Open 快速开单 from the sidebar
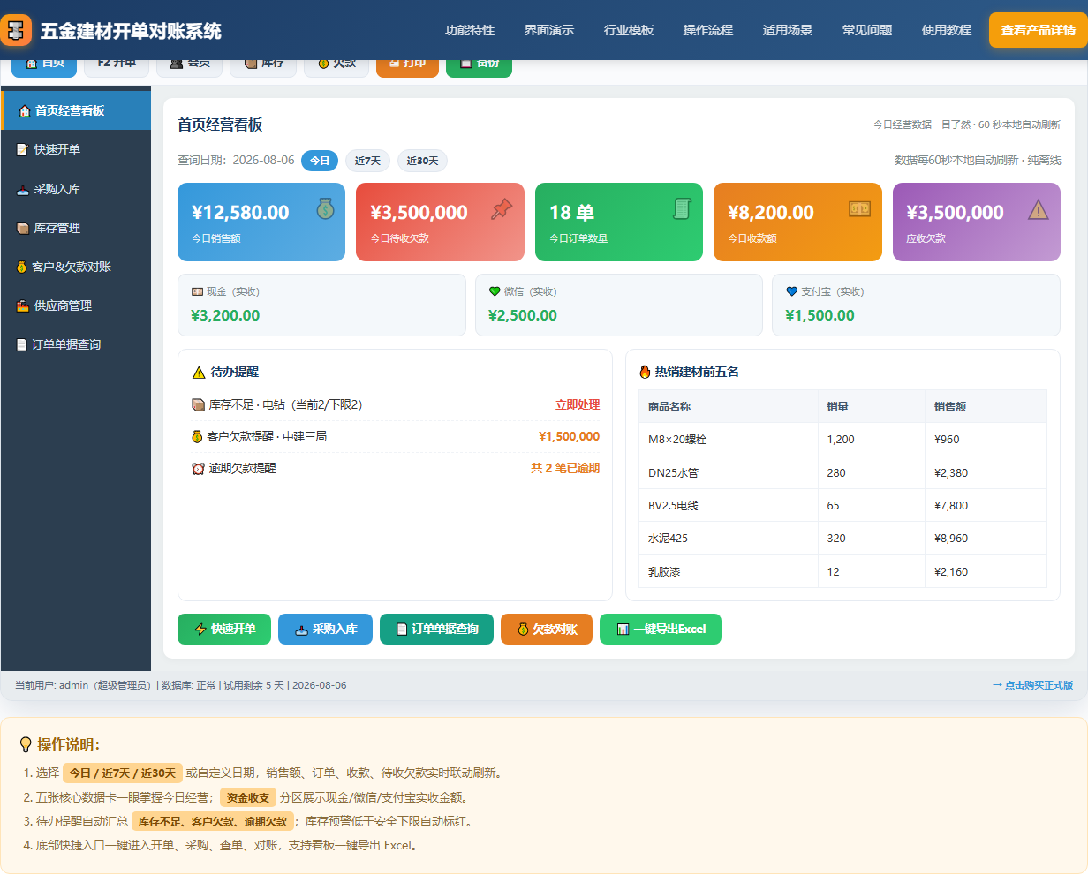This screenshot has height=875, width=1088. (x=76, y=149)
